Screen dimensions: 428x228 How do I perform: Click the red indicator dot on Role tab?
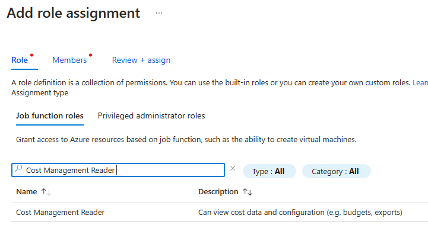(31, 55)
